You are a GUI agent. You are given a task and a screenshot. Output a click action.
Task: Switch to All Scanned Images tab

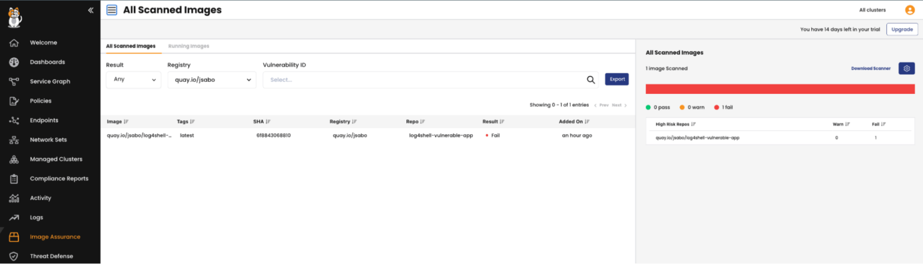click(130, 46)
